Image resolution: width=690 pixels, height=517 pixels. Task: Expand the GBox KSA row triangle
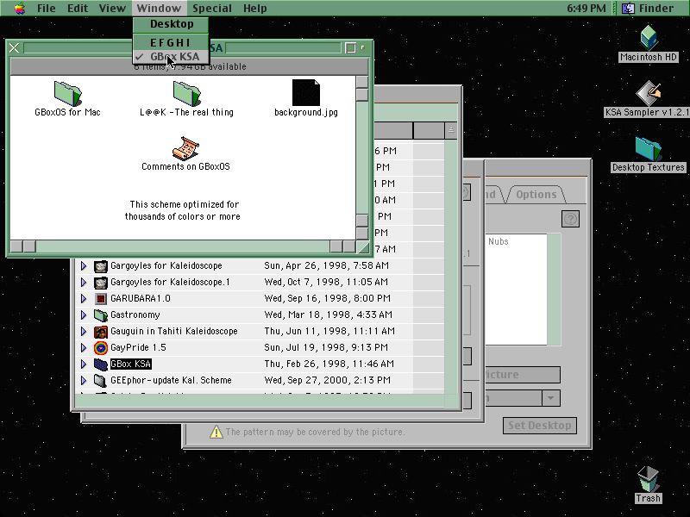coord(83,364)
